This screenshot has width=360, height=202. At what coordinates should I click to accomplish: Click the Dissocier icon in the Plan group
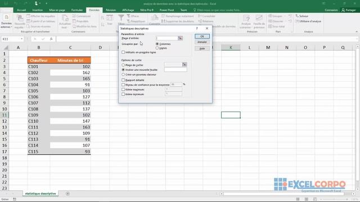pyautogui.click(x=270, y=21)
